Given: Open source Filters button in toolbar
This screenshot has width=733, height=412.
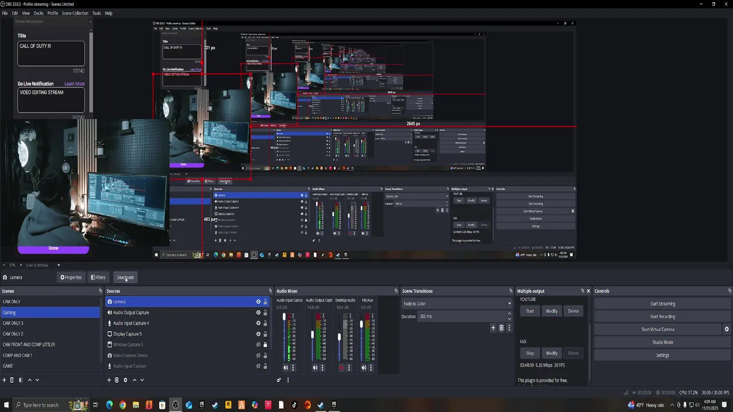Looking at the screenshot, I should click(x=98, y=278).
